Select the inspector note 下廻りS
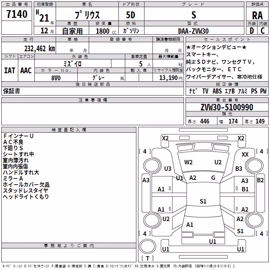The image size is (270, 270). (13, 148)
